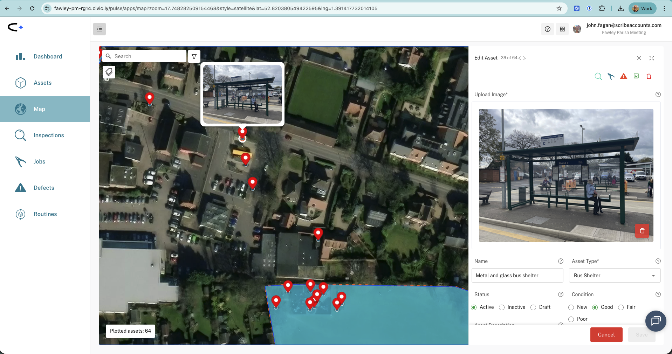Set the asset condition to Fair

click(620, 307)
